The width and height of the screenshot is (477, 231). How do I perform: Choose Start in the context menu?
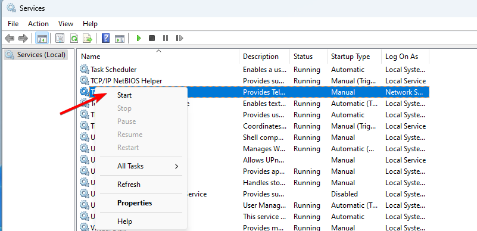tap(124, 95)
